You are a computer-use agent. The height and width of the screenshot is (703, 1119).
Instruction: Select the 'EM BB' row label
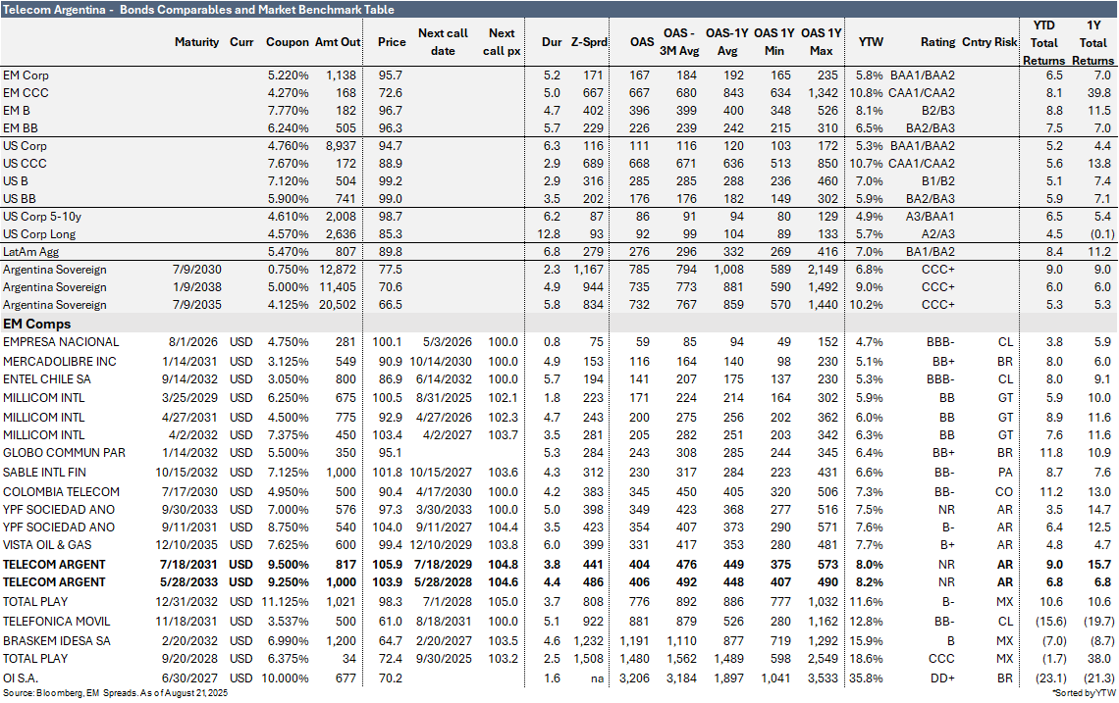[x=20, y=128]
